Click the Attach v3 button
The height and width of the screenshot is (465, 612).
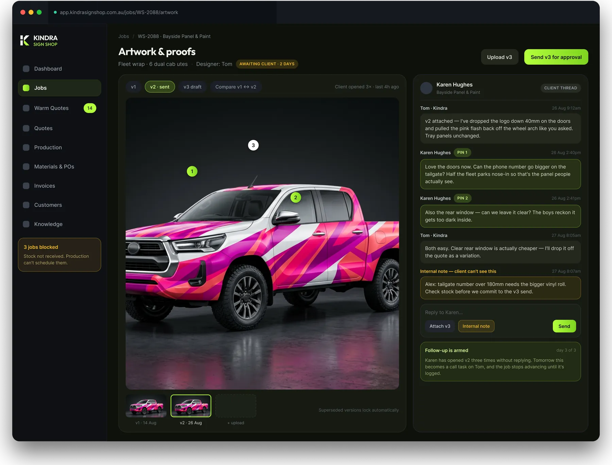(x=440, y=326)
